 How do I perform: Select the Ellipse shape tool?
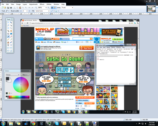pos(8,51)
